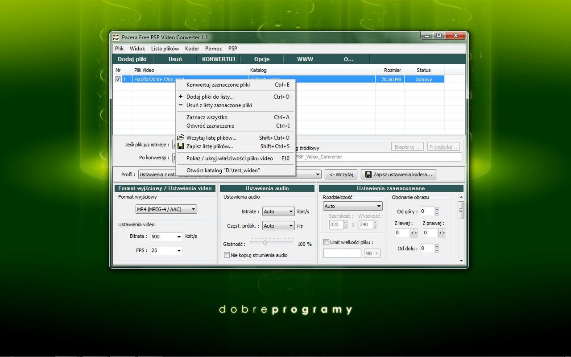
Task: Click the file size limit input field
Action: point(342,253)
